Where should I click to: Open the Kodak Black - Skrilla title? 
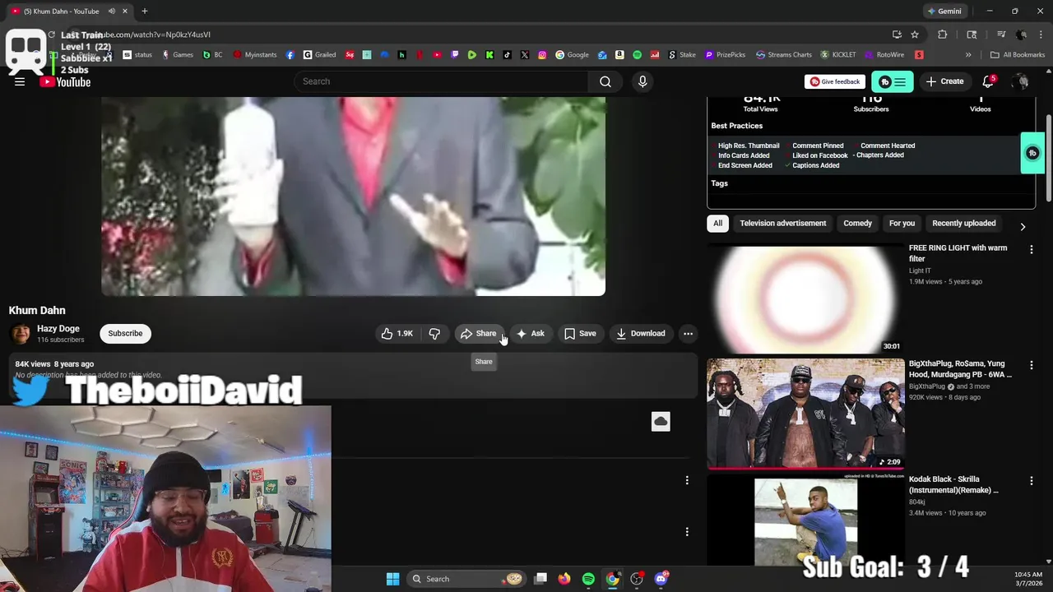[x=953, y=484]
